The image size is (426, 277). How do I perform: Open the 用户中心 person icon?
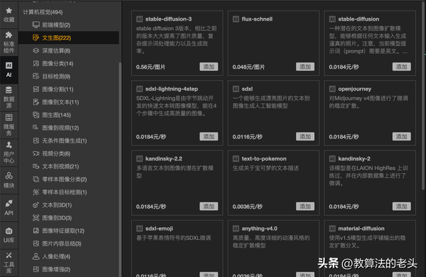click(9, 145)
